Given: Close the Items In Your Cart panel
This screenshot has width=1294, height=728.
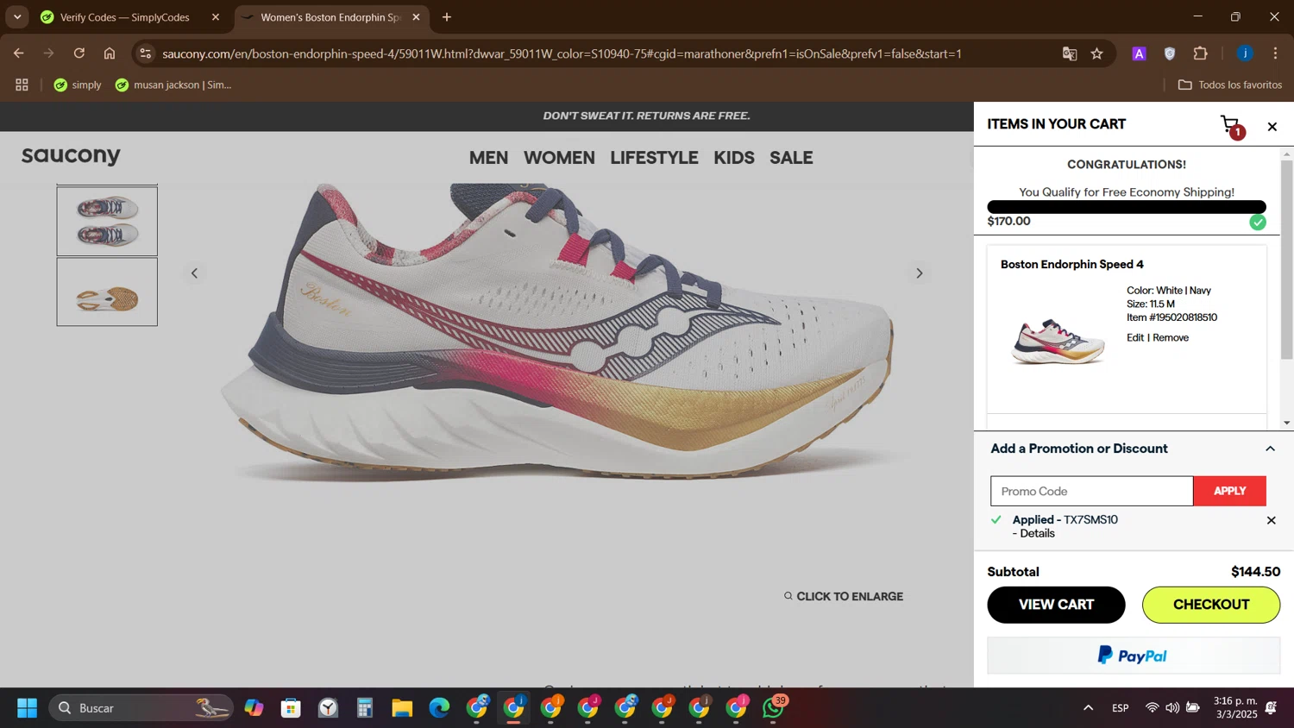Looking at the screenshot, I should point(1272,127).
